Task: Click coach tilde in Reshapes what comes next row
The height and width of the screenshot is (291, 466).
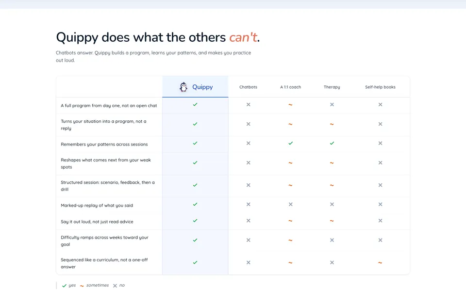Action: point(290,163)
